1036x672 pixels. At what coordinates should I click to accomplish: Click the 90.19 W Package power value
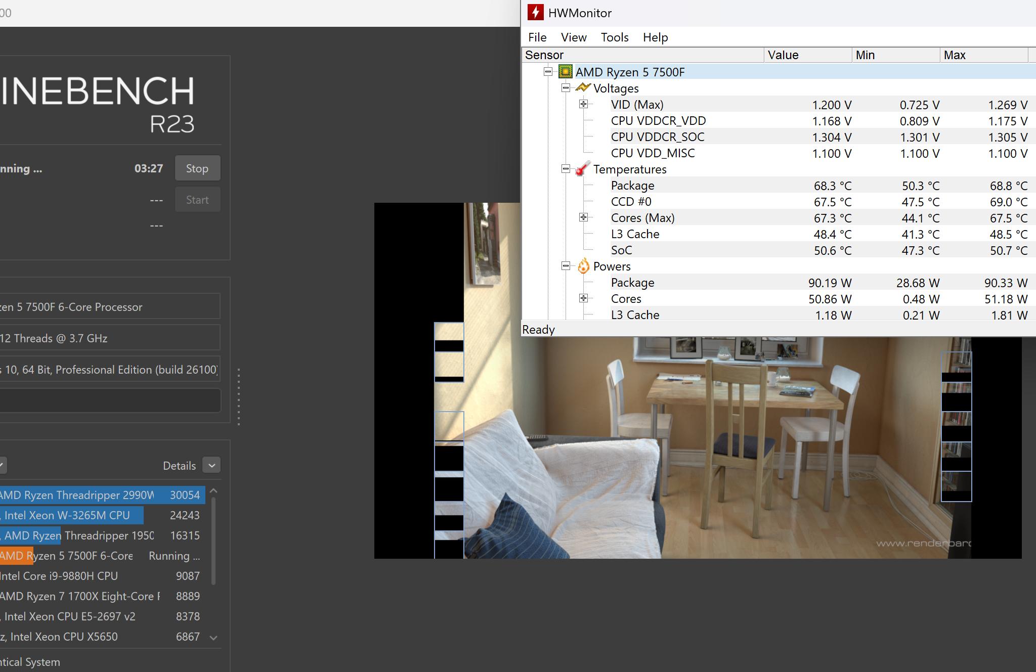pos(830,283)
